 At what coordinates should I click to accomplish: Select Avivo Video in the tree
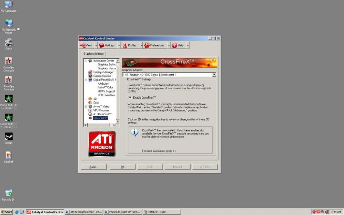tap(101, 107)
